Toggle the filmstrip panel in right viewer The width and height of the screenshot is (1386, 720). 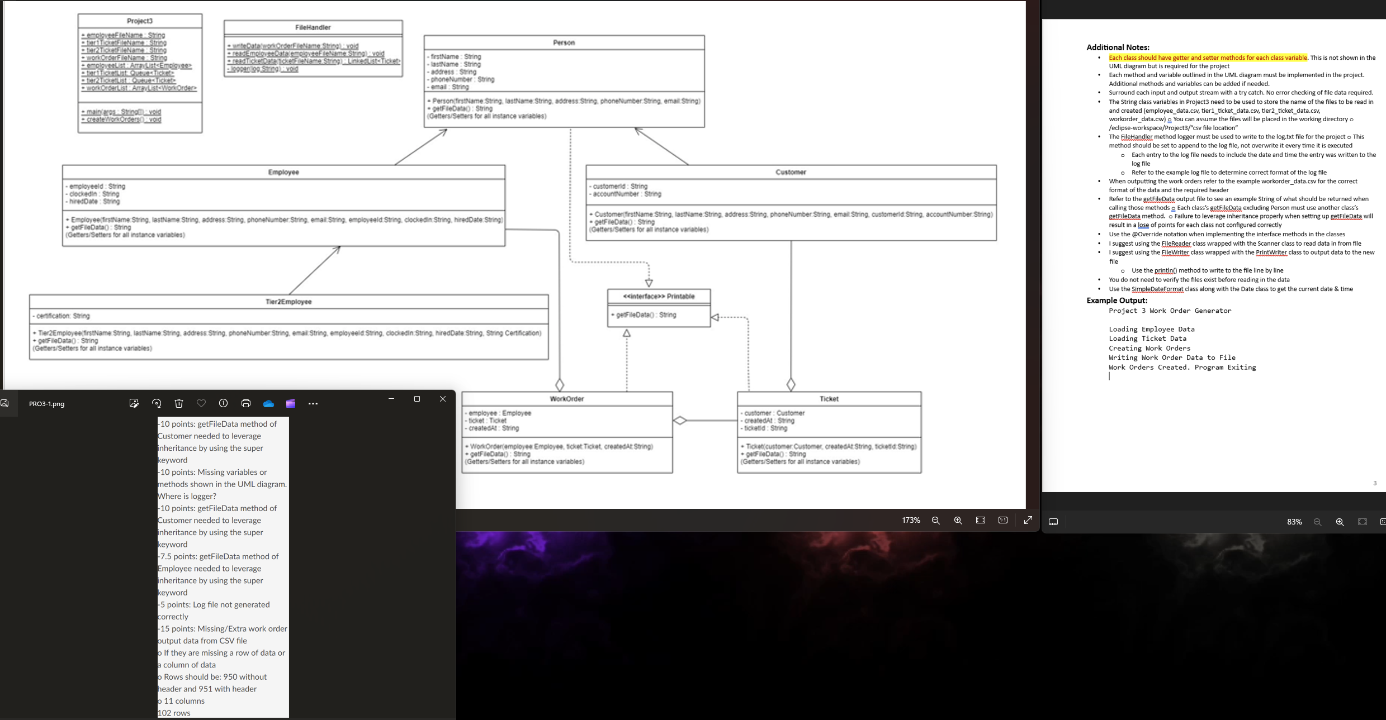pos(1053,522)
